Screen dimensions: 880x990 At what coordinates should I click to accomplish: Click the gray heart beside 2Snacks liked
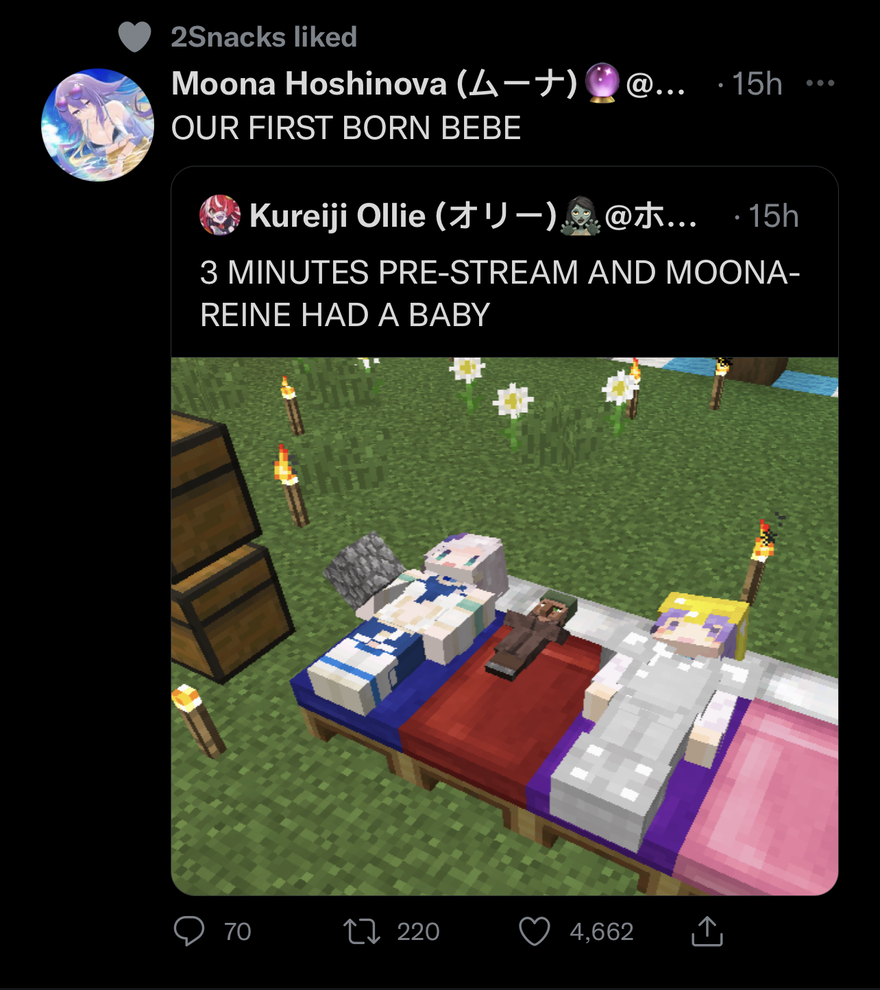pos(134,37)
